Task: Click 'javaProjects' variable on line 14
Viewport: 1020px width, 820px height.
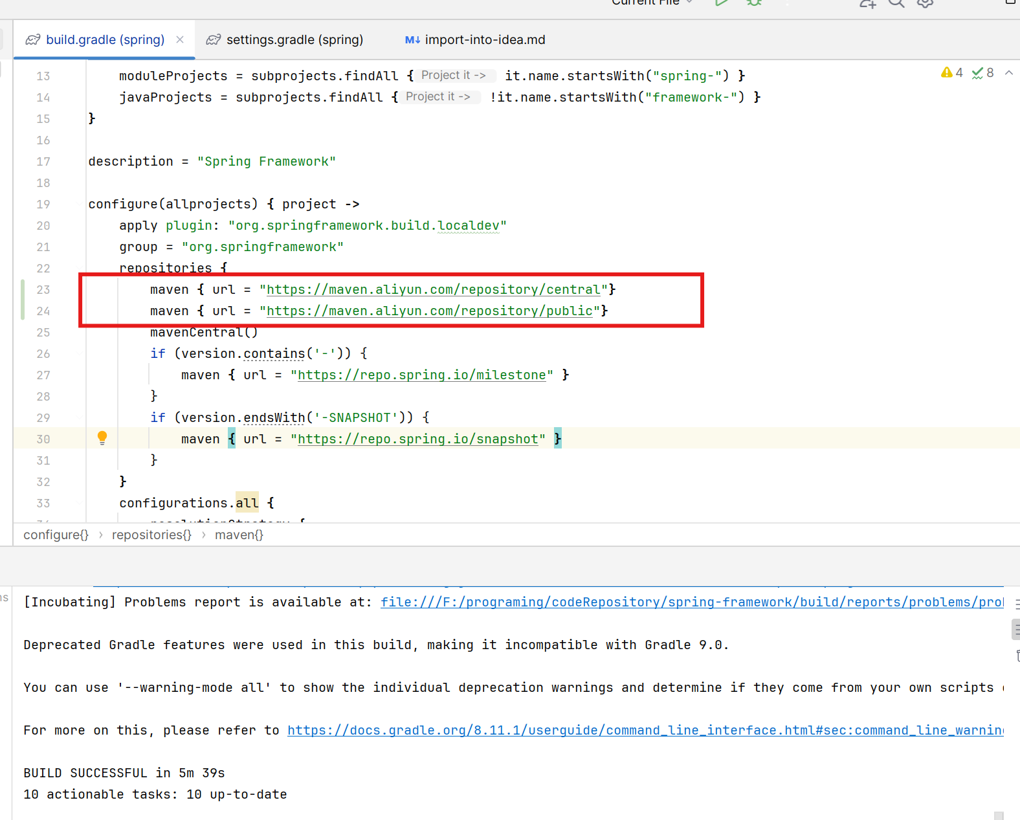Action: [x=166, y=97]
